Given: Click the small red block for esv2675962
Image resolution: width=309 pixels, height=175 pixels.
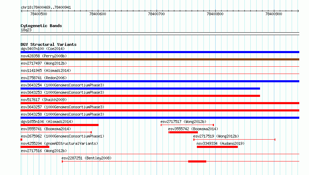Looking at the screenshot, I should point(21,140).
